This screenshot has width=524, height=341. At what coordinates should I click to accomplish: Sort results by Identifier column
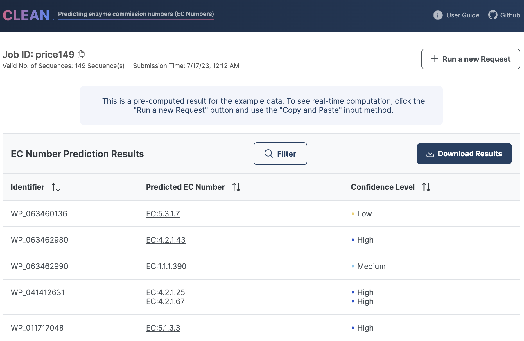(56, 187)
